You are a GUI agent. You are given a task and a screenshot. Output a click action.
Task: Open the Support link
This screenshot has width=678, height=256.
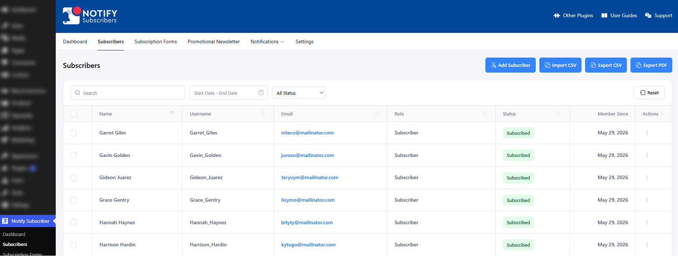pos(658,15)
